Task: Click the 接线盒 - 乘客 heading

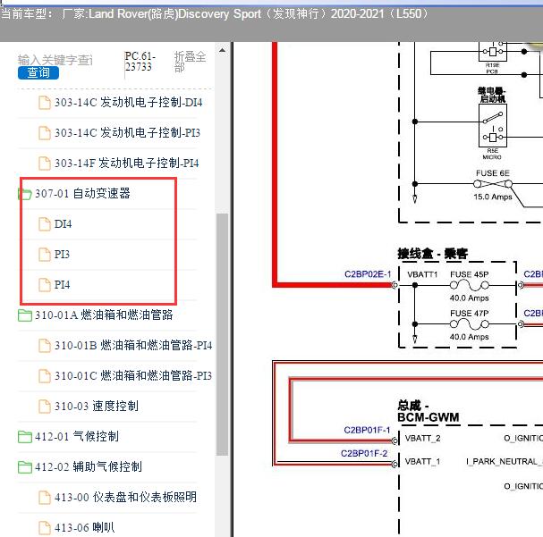Action: tap(433, 254)
